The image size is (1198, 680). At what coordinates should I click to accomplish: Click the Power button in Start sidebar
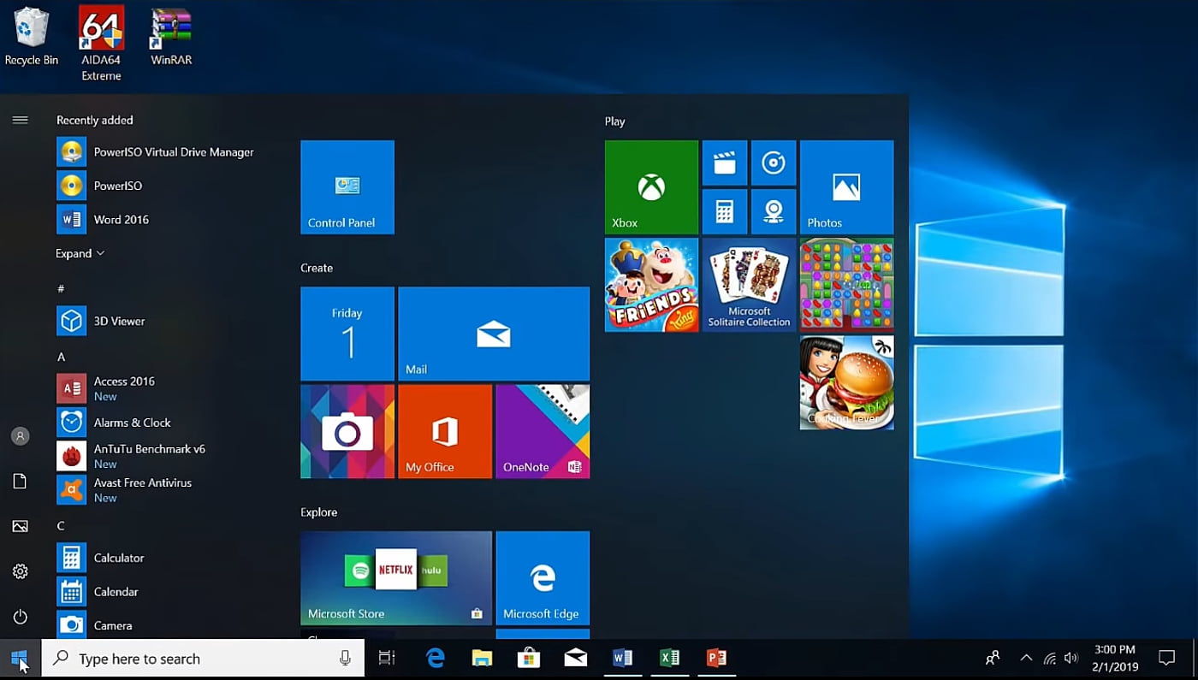tap(21, 617)
